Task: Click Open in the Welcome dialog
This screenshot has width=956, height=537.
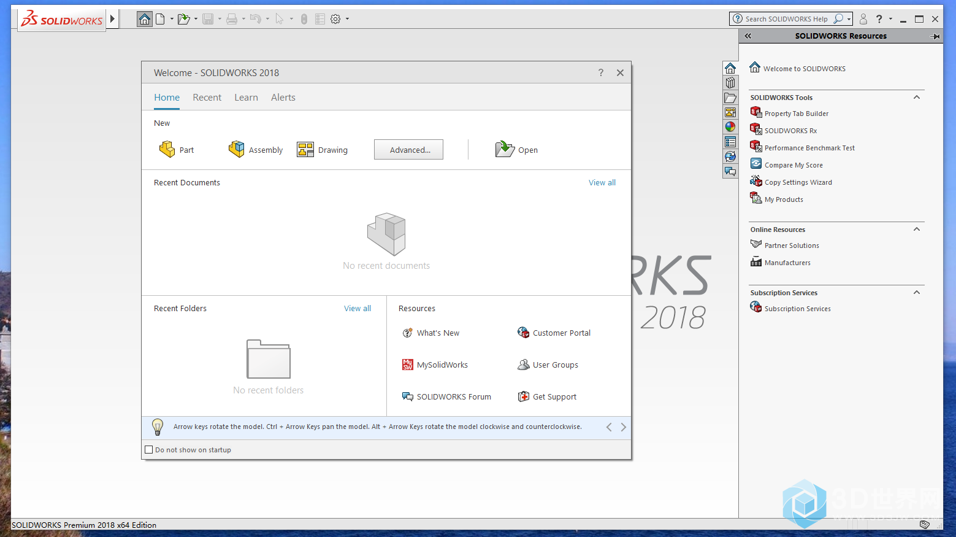Action: click(516, 150)
